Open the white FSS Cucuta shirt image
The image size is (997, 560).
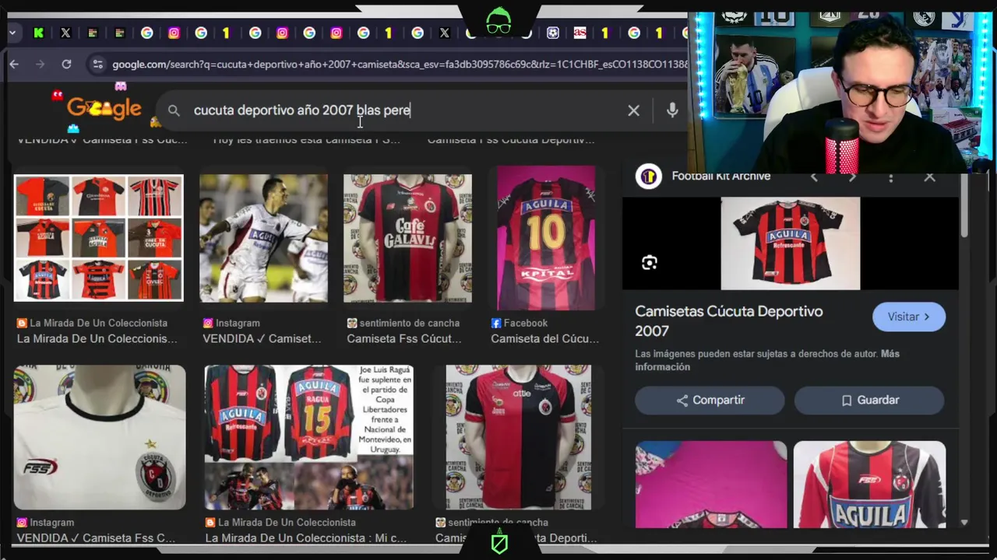(100, 437)
